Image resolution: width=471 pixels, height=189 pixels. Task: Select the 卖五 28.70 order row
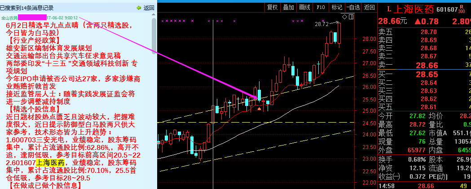424,31
